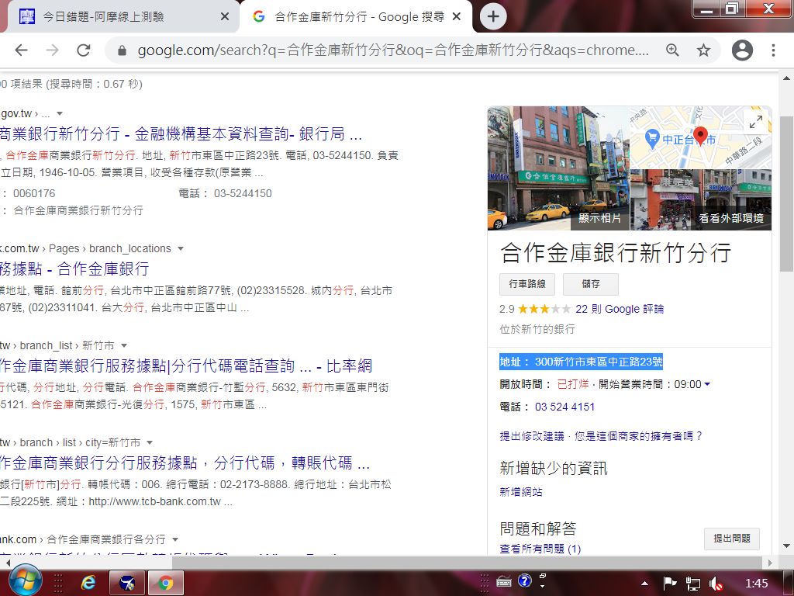Launch Internet Explorer from the taskbar

tap(88, 580)
